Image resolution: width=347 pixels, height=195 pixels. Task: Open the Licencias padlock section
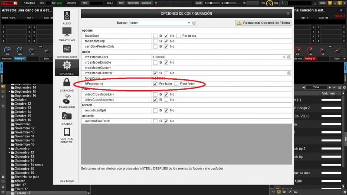tap(67, 84)
